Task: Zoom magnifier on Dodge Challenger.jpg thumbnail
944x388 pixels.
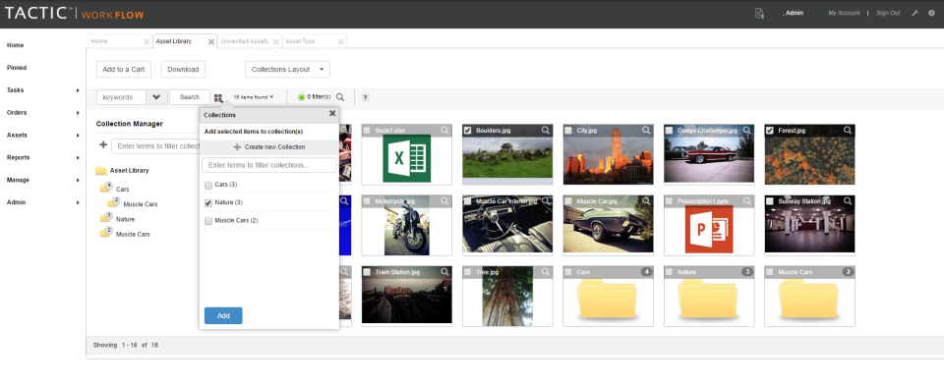Action: 746,130
